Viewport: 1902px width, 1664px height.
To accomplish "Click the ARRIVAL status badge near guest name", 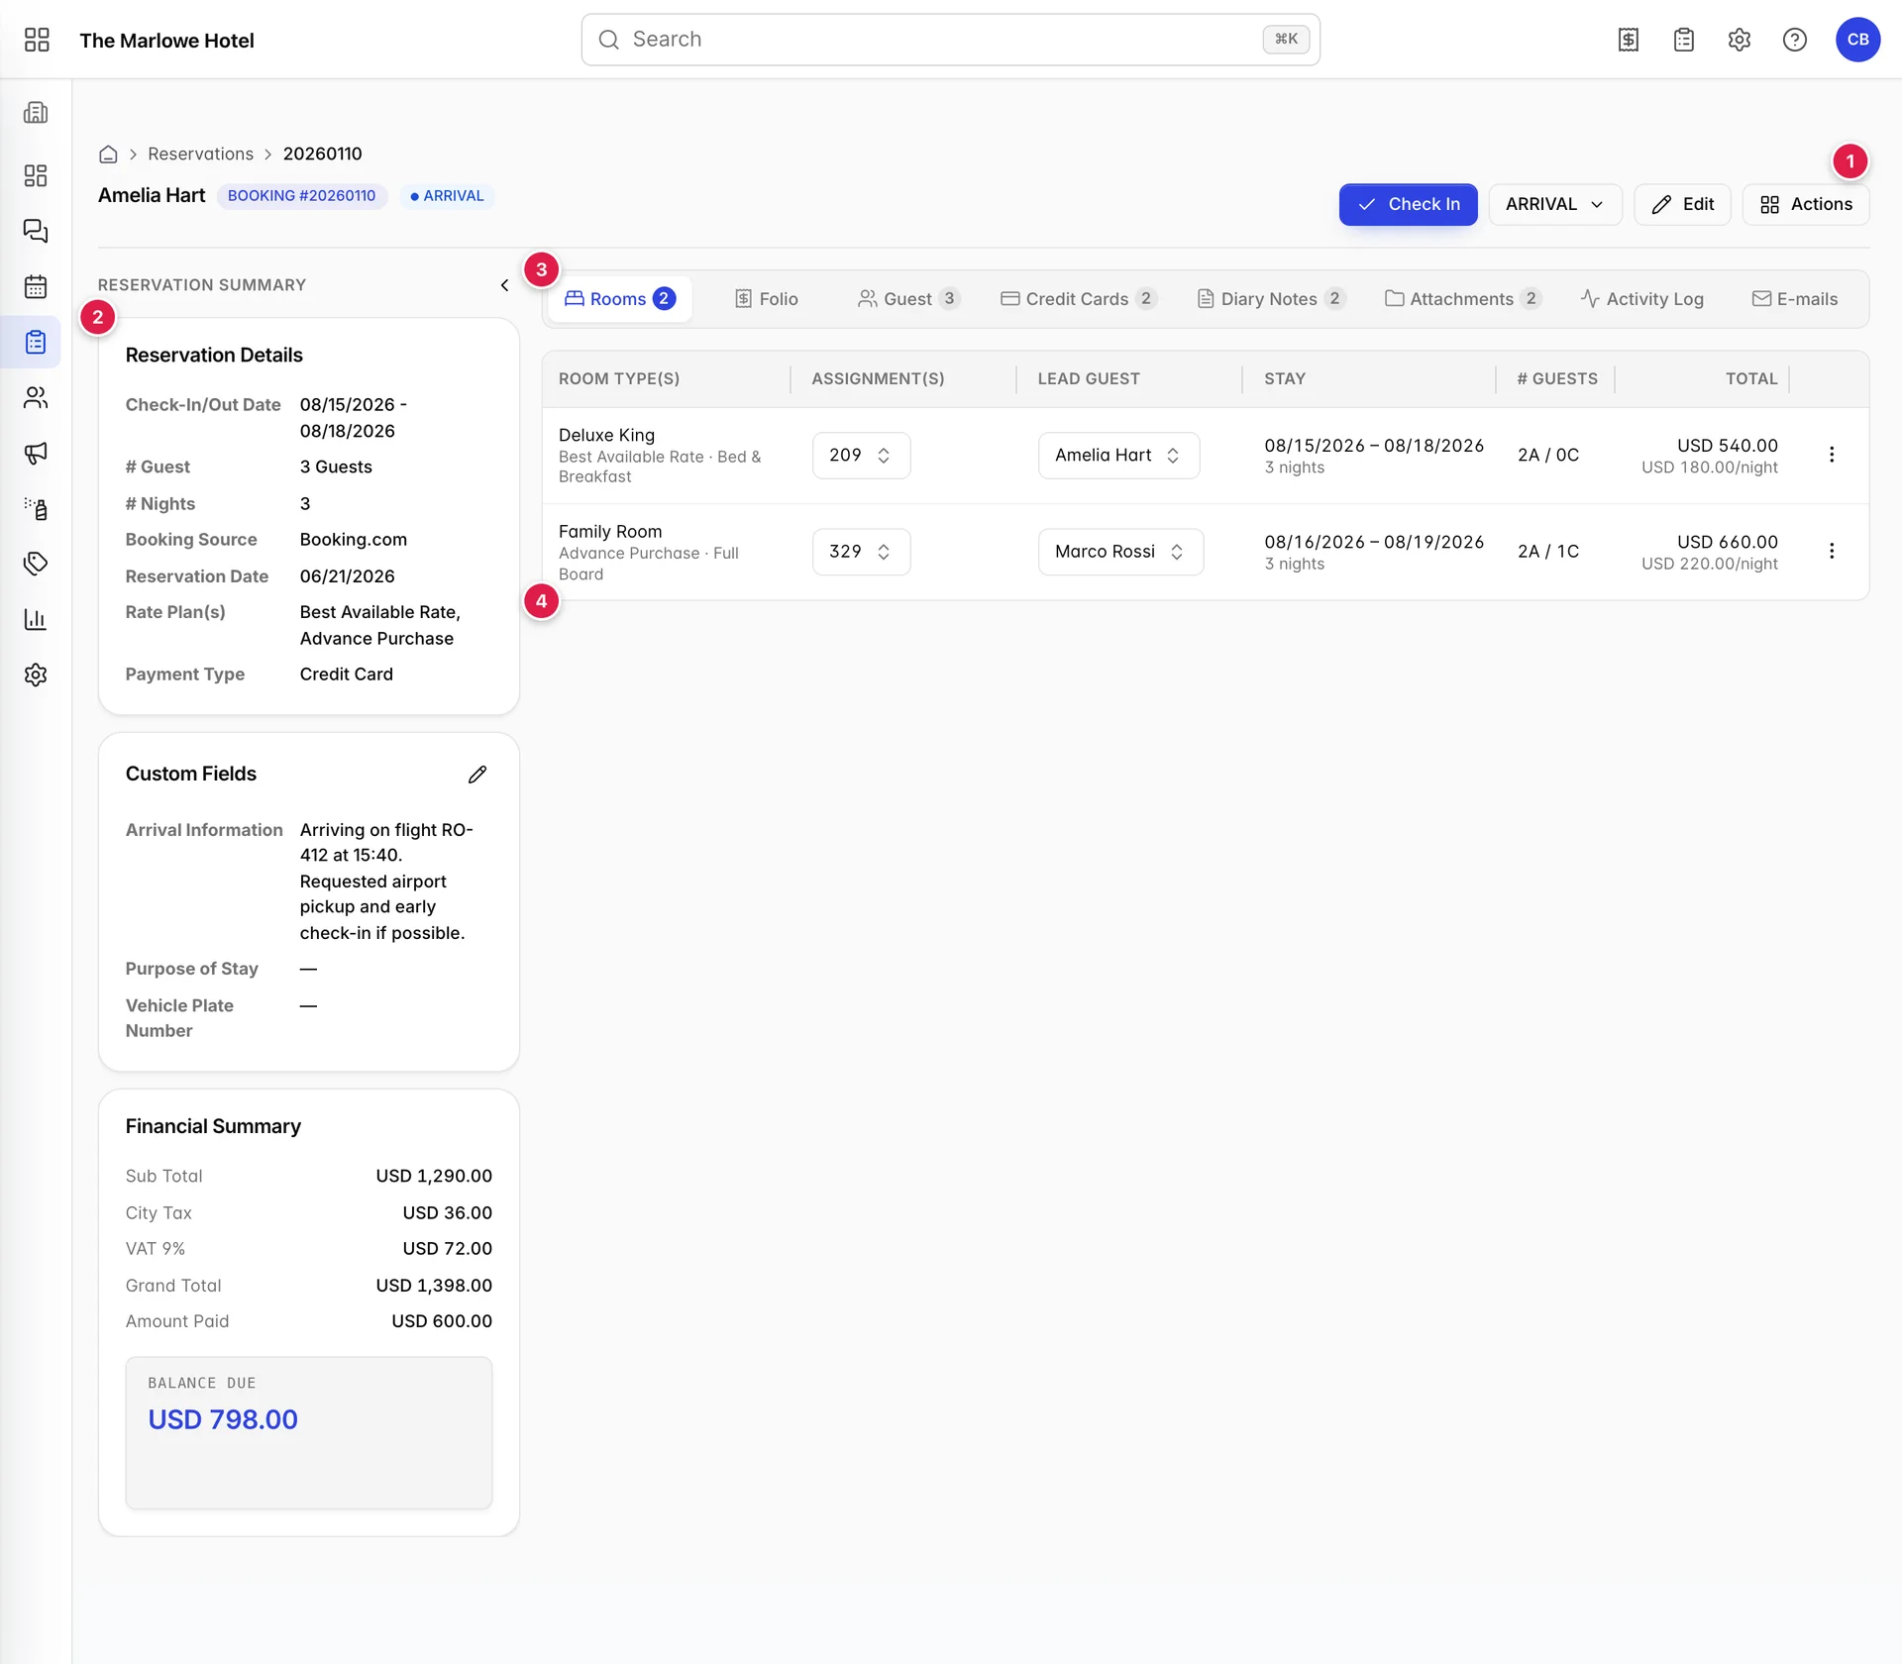I will point(447,196).
